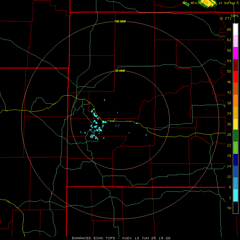Click the "22" legend value
This screenshot has width=240, height=240.
click(x=229, y=145)
